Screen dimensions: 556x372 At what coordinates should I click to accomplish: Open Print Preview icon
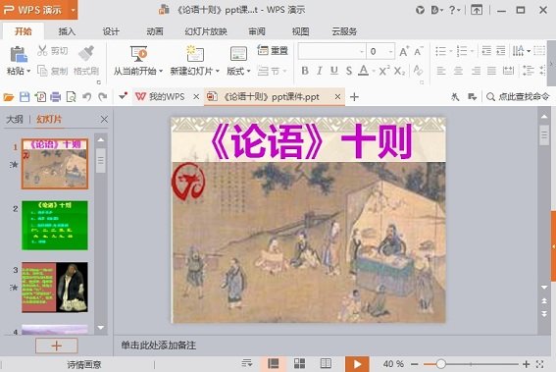[x=72, y=97]
